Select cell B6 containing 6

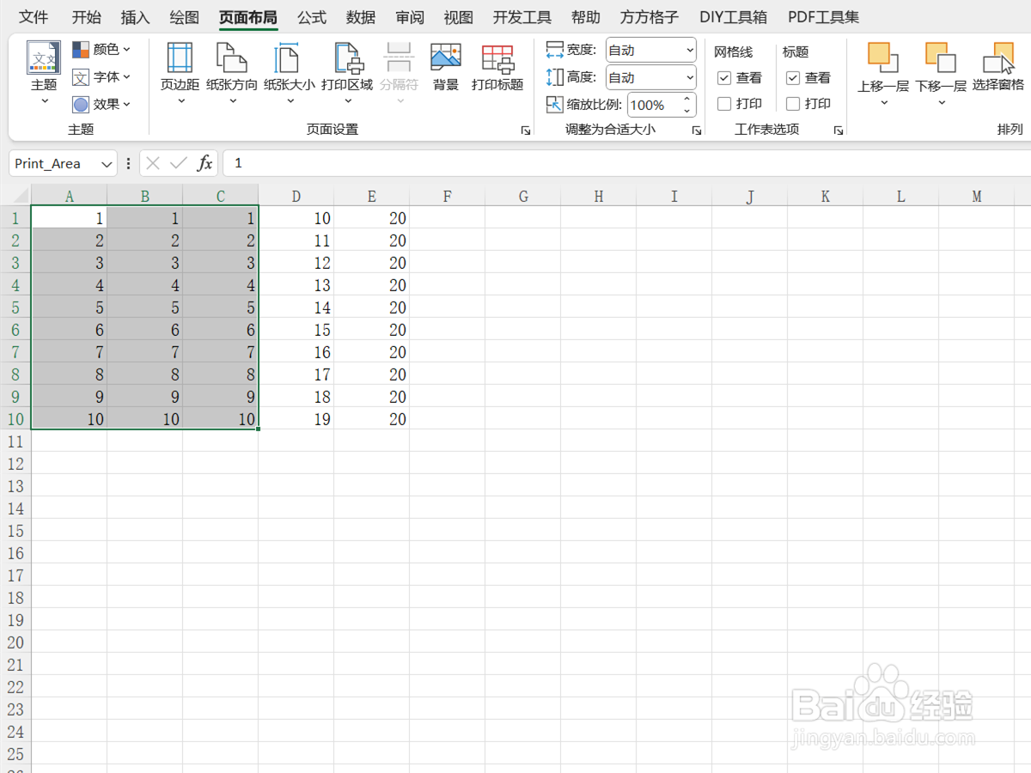coord(145,330)
